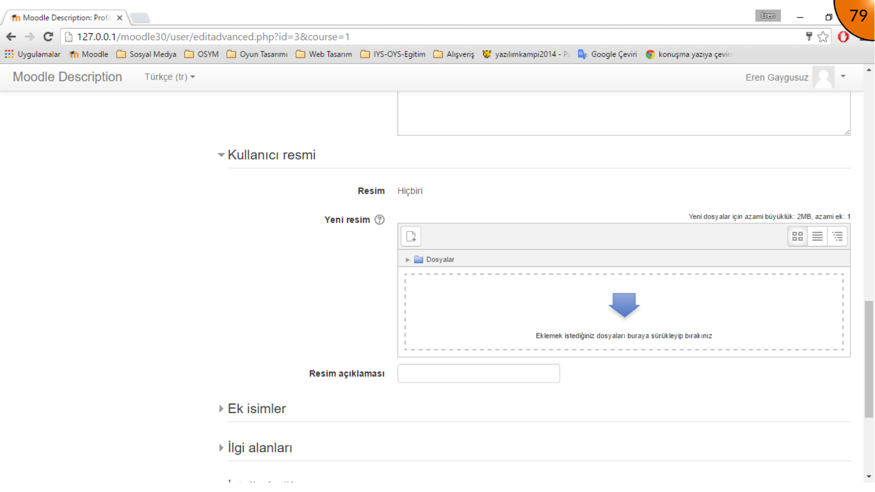This screenshot has height=492, width=875.
Task: Go to Moodle Description home
Action: [67, 77]
